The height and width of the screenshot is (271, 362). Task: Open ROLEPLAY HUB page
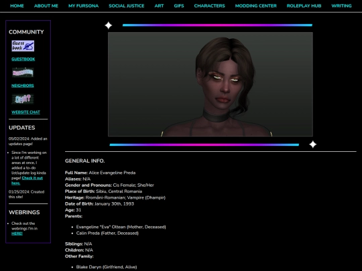coord(304,6)
